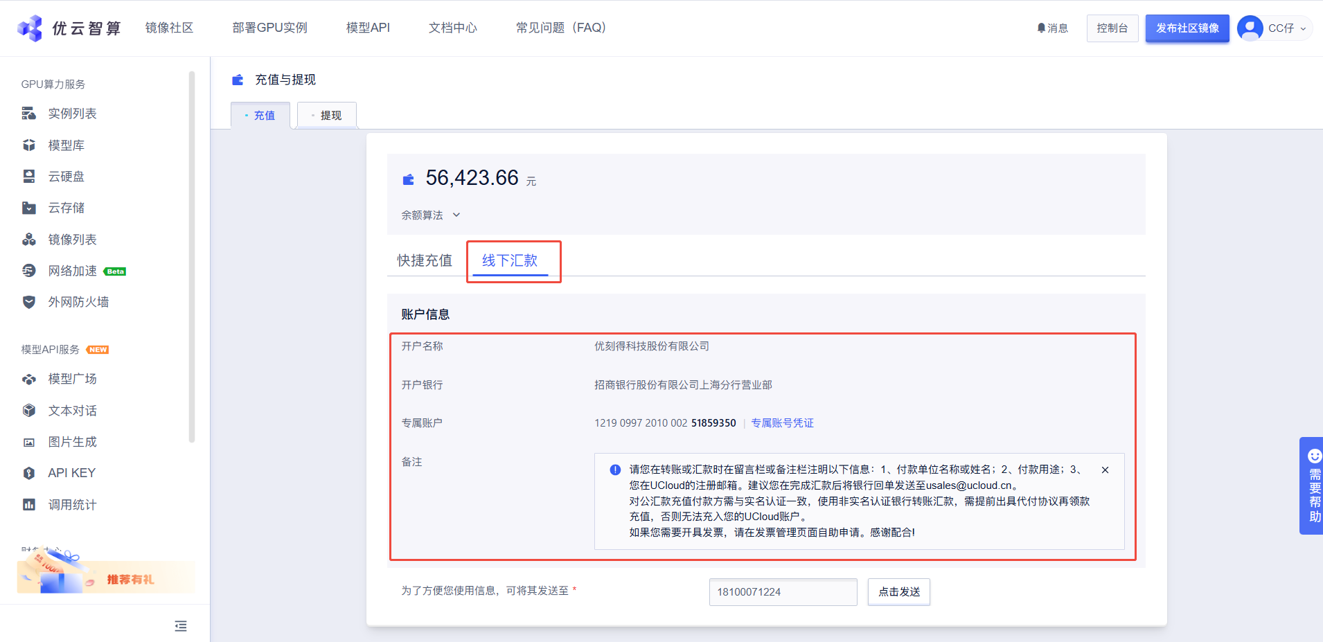Screen dimensions: 1323x642
Task: Click the sidebar vertical scrollbar
Action: tap(192, 256)
